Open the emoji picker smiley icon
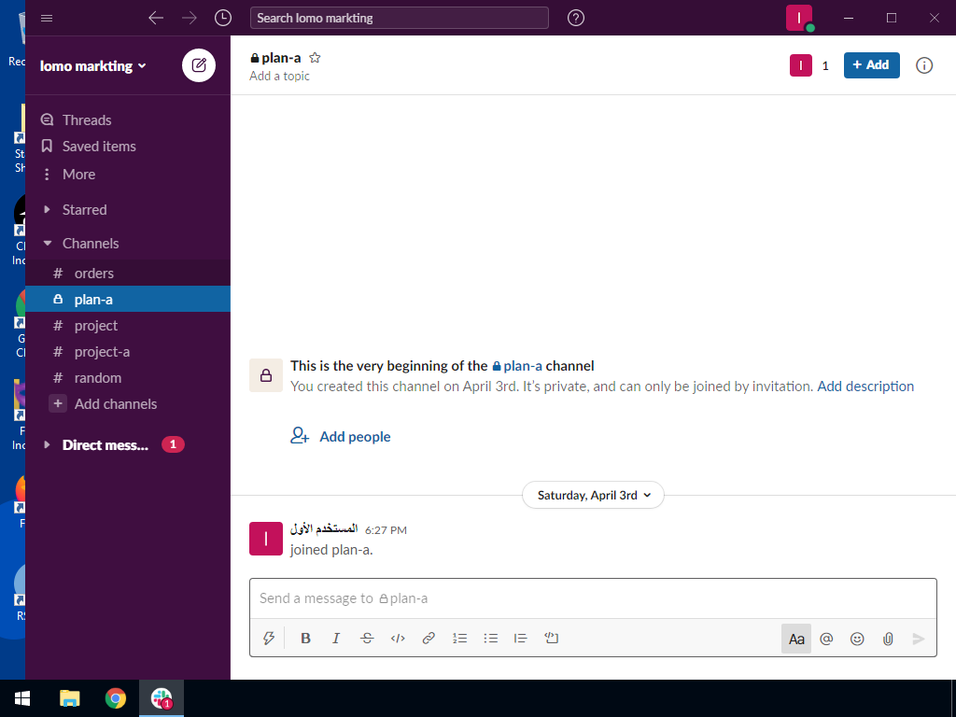 (x=857, y=639)
